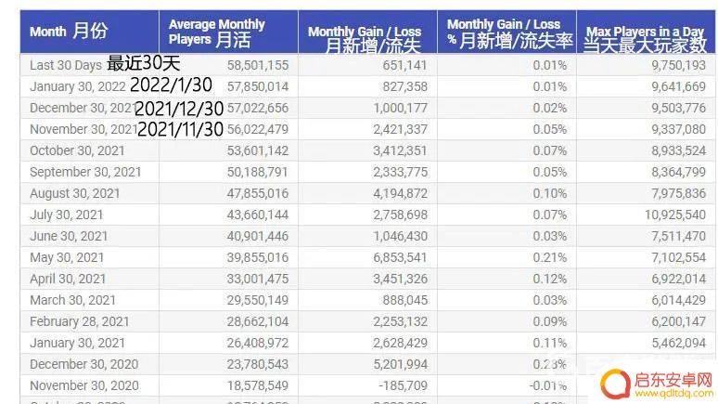The width and height of the screenshot is (718, 404).
Task: Click the Monthly Gain / Loss header
Action: coord(367,32)
